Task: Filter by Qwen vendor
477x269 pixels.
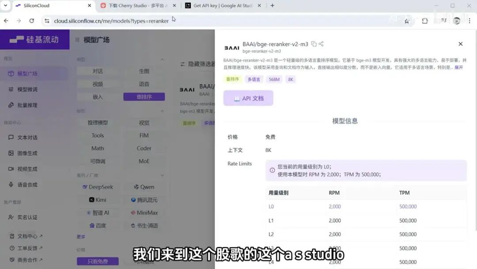Action: click(x=144, y=187)
